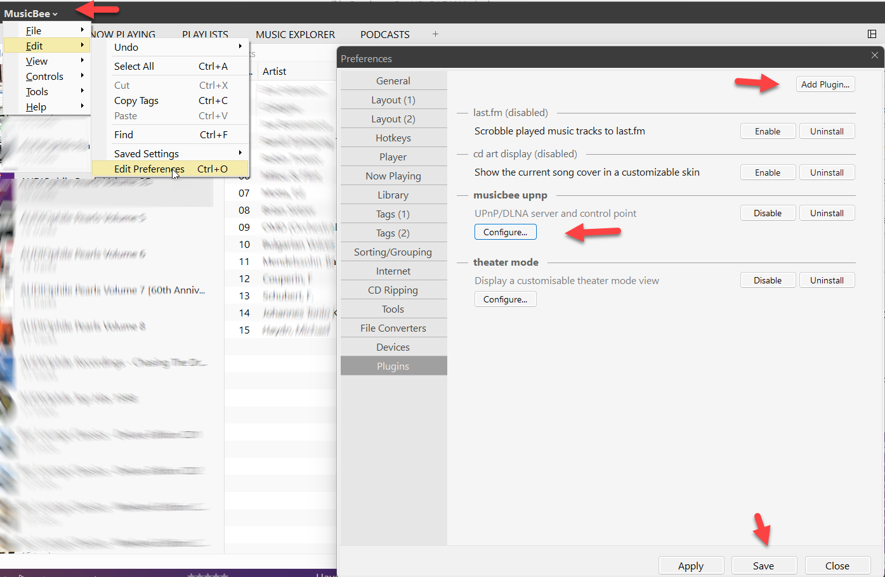Screen dimensions: 885x577
Task: Open the Internet preferences section
Action: click(x=393, y=271)
